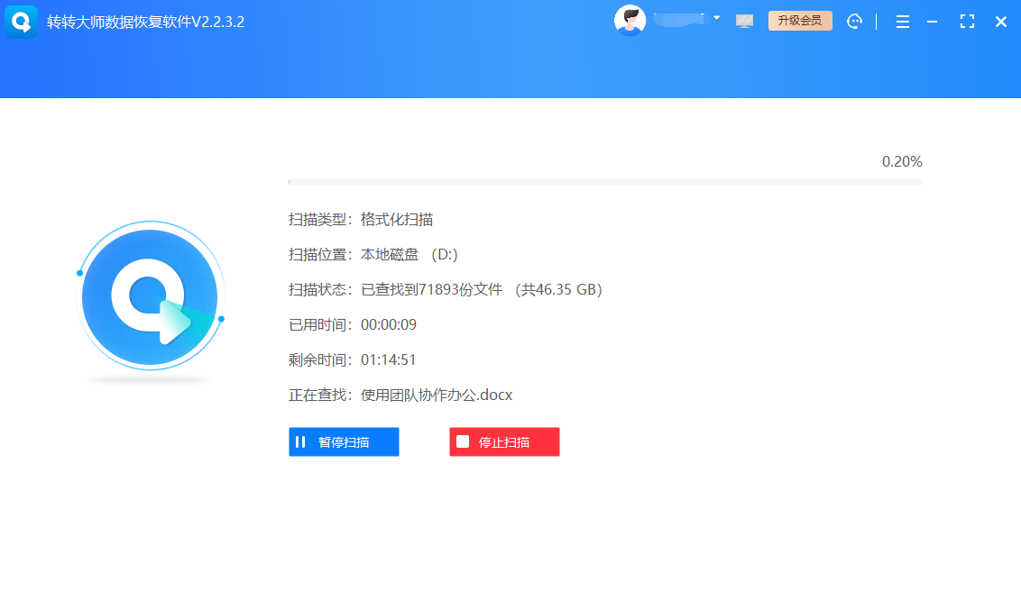Click the fullscreen expand icon

point(968,21)
